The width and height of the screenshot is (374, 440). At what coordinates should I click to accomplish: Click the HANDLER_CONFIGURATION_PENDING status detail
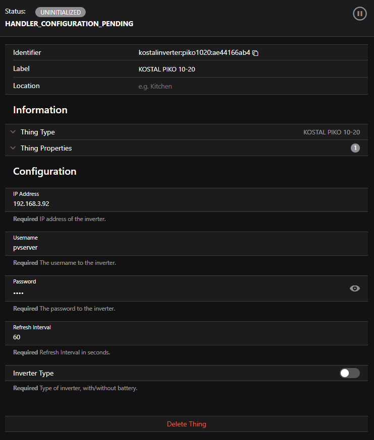pos(69,24)
